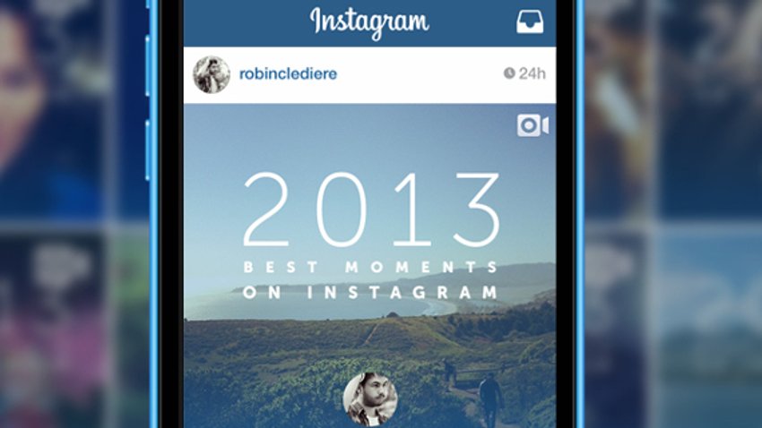The width and height of the screenshot is (762, 428).
Task: Click the ON INSTAGRAM caption line
Action: (370, 292)
